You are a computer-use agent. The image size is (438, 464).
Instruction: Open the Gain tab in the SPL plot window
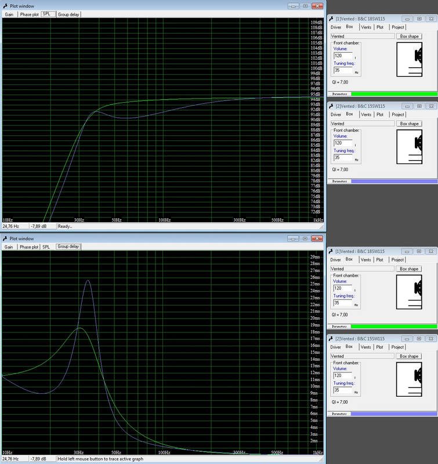[x=9, y=14]
